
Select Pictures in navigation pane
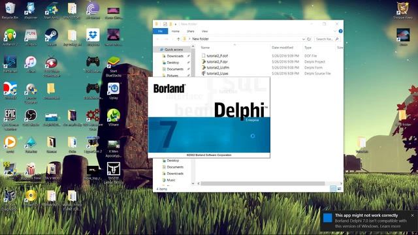coord(172,76)
